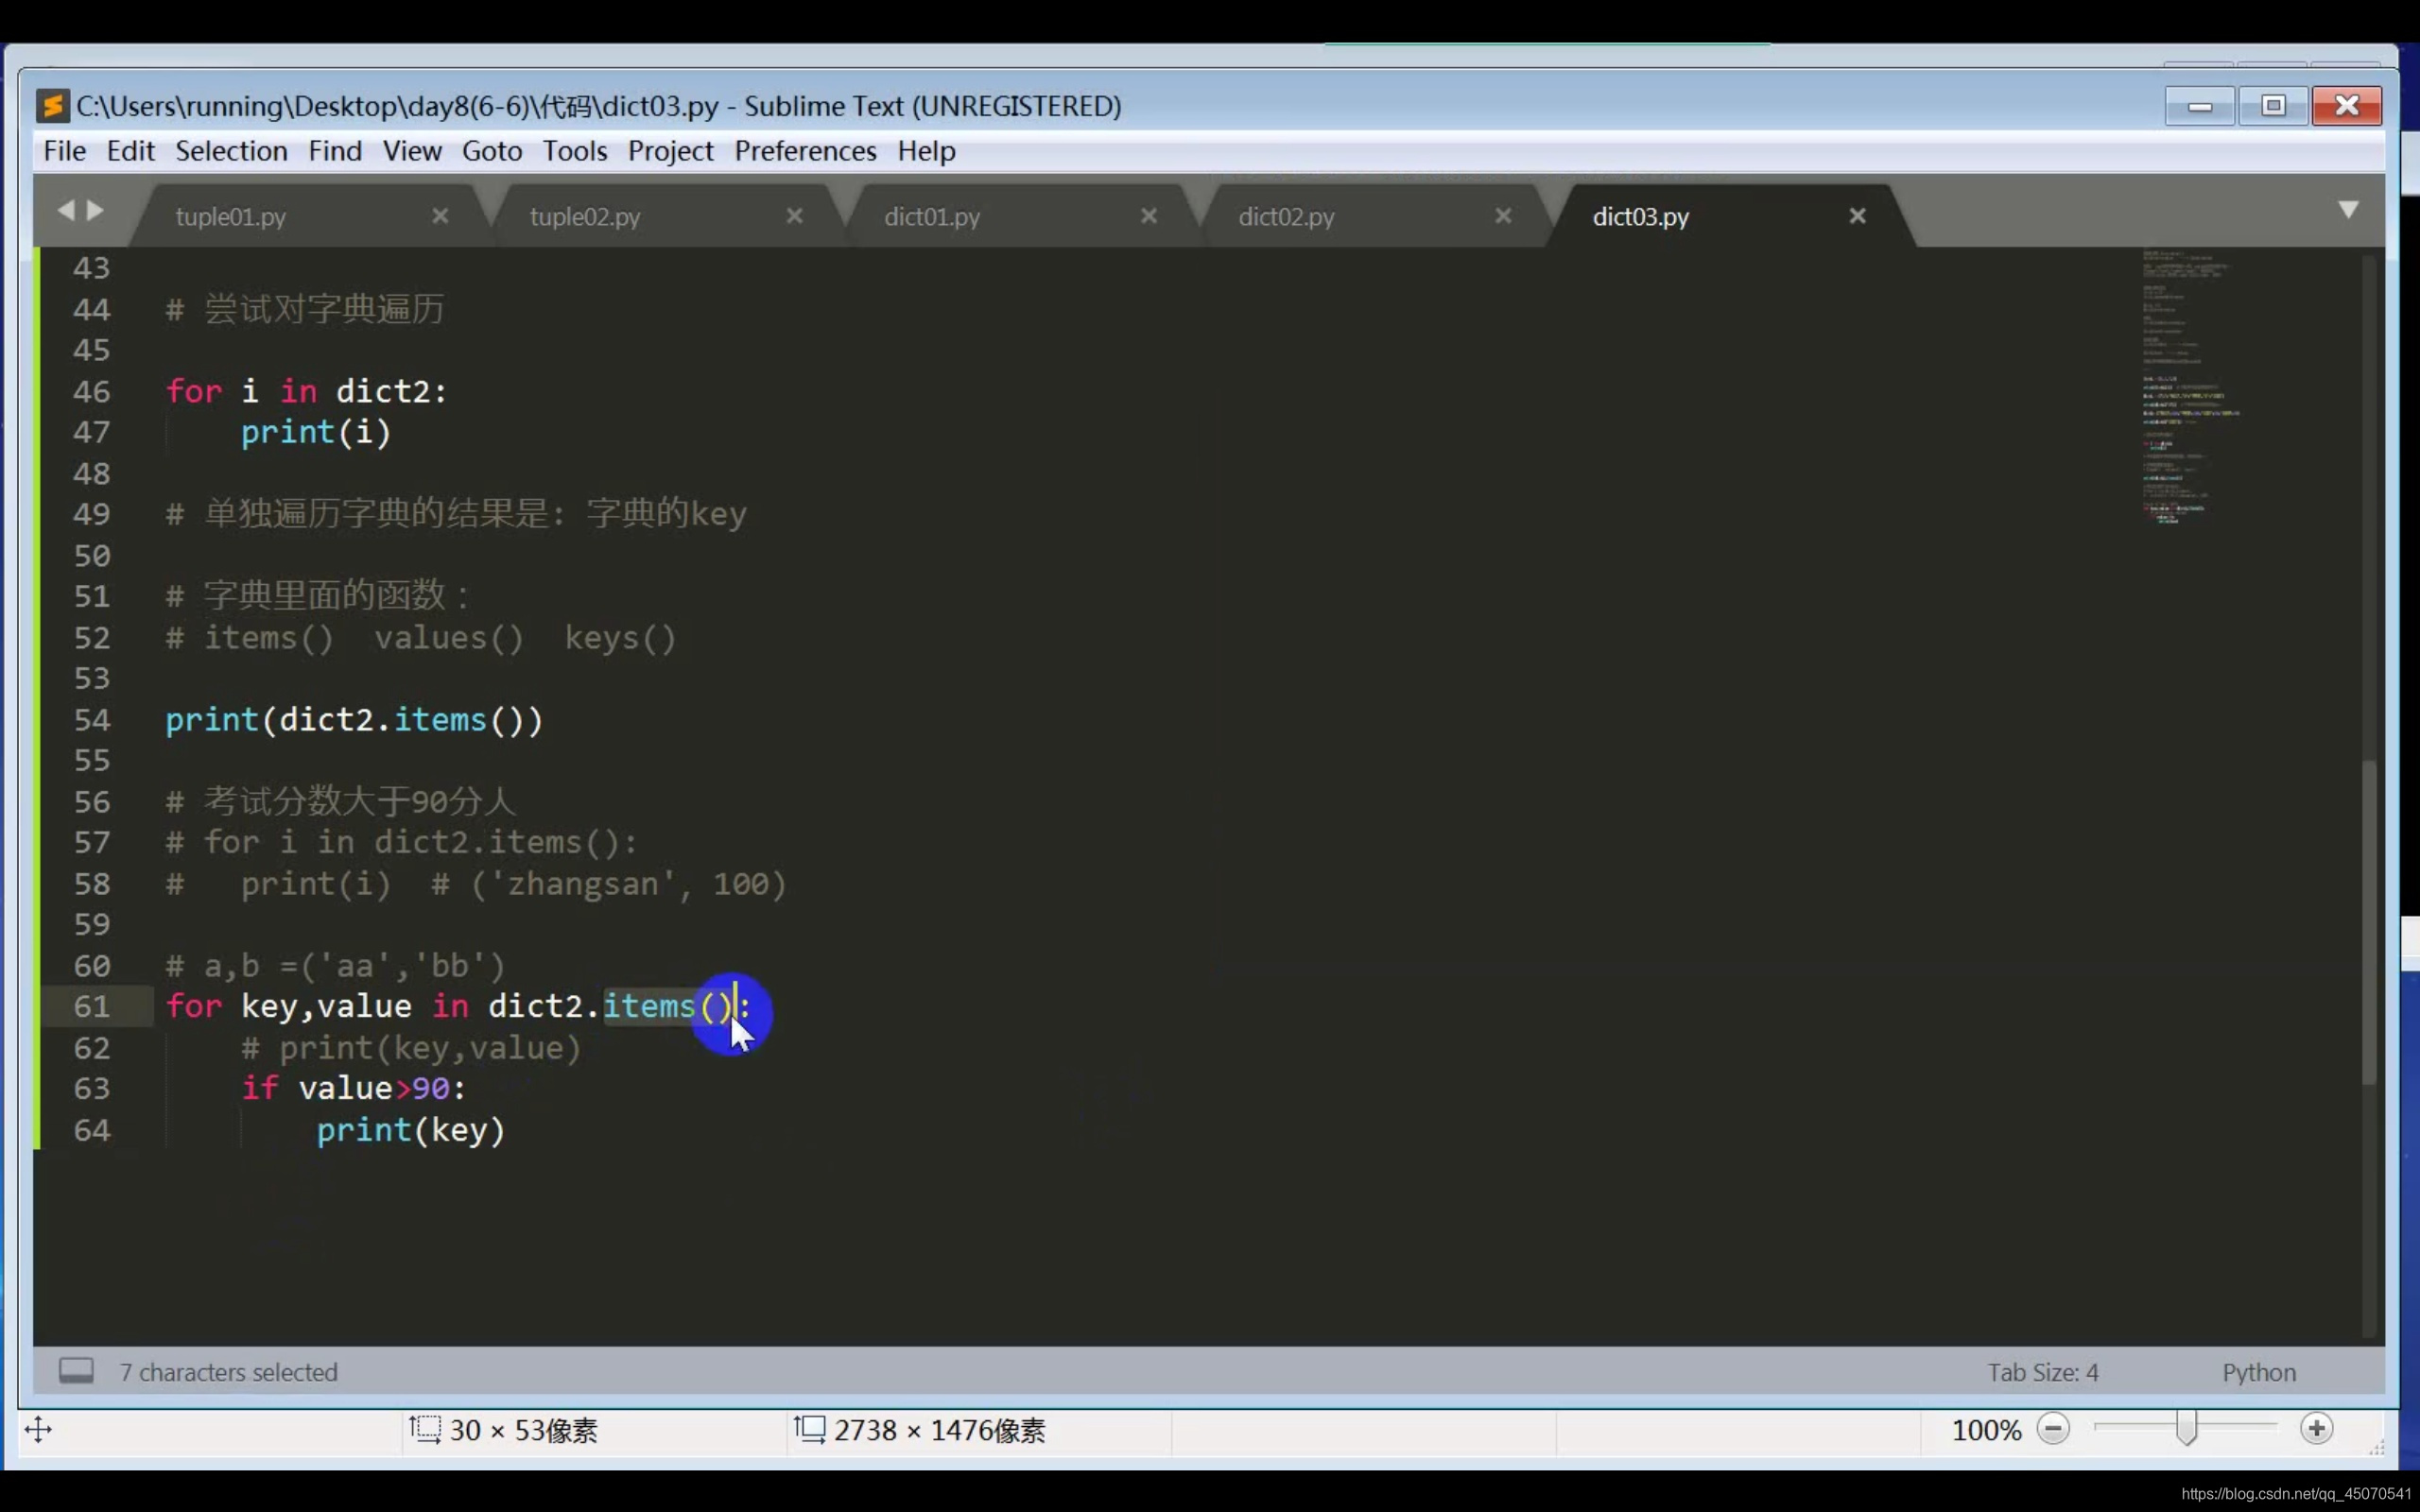
Task: Toggle the side panel status bar icon
Action: 76,1370
